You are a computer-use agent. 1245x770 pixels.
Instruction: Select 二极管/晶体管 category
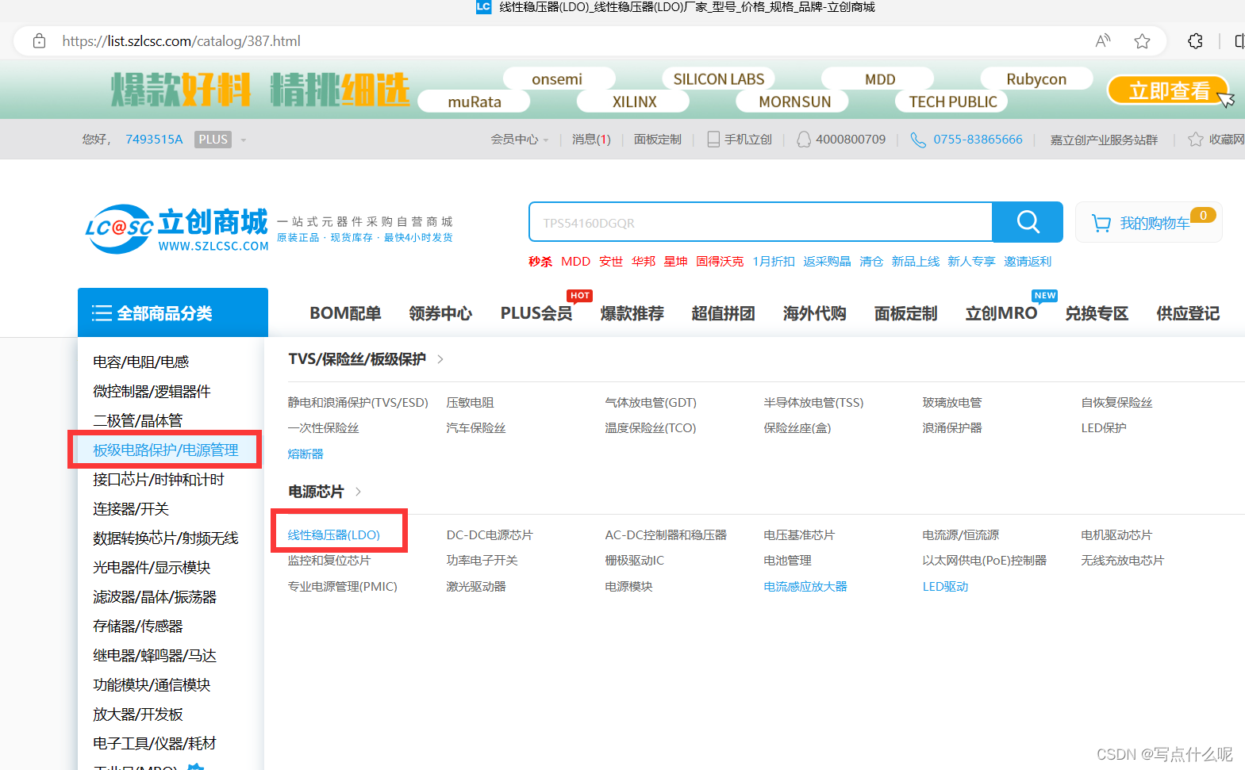point(138,420)
